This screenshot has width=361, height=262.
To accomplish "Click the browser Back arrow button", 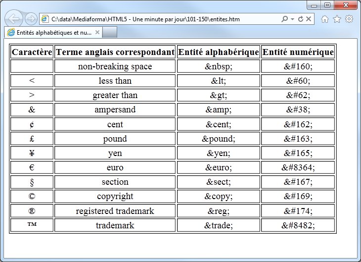I will click(x=14, y=19).
